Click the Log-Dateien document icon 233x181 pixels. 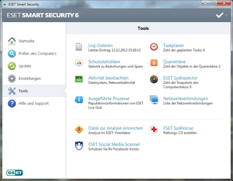(x=79, y=47)
